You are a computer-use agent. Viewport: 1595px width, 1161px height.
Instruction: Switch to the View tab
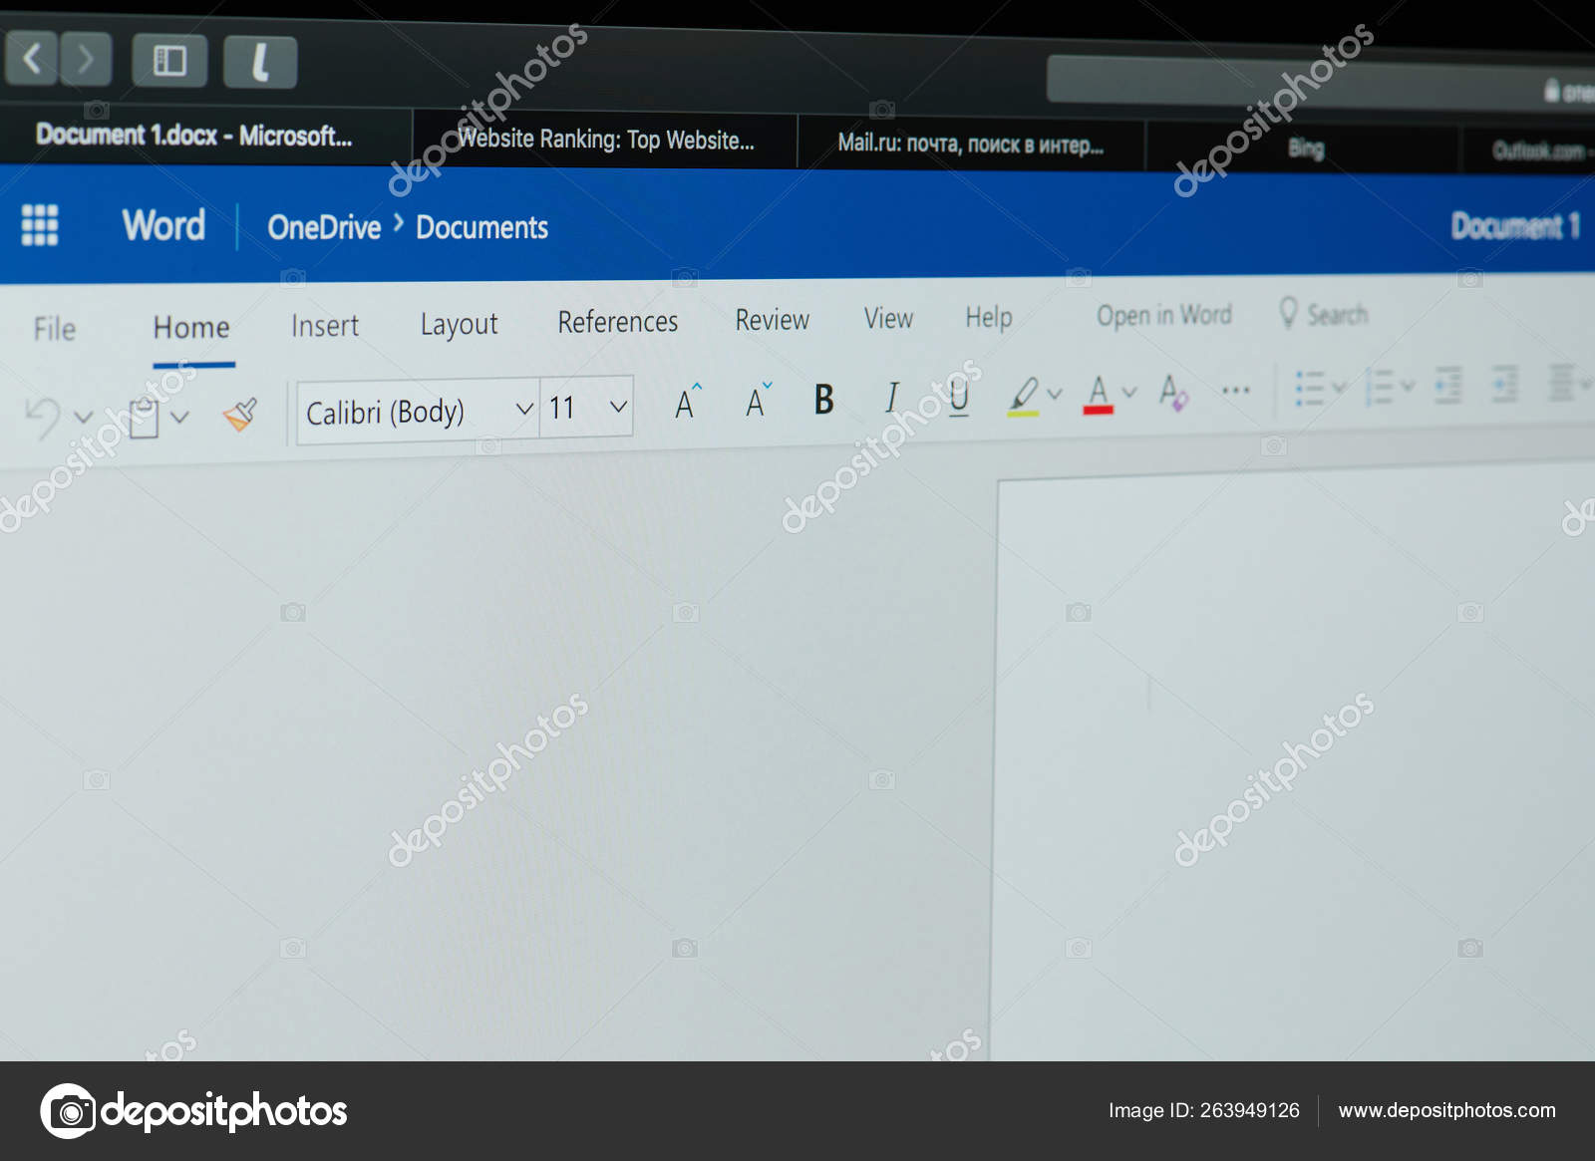pos(888,318)
